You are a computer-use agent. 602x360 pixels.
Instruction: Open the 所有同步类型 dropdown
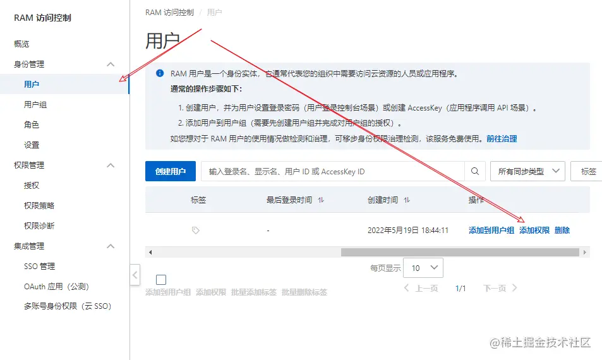click(x=527, y=171)
